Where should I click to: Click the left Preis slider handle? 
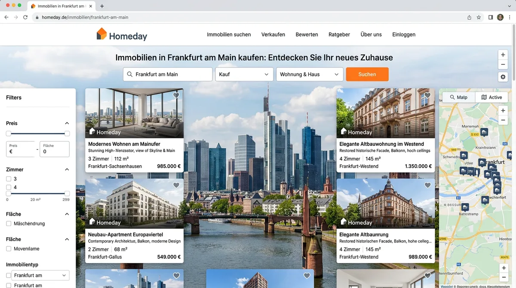[9, 134]
